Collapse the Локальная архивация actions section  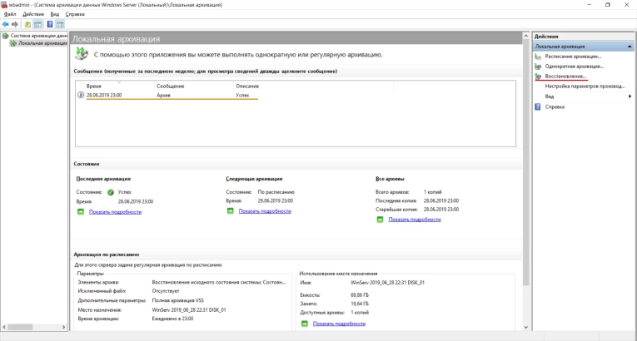tap(628, 47)
